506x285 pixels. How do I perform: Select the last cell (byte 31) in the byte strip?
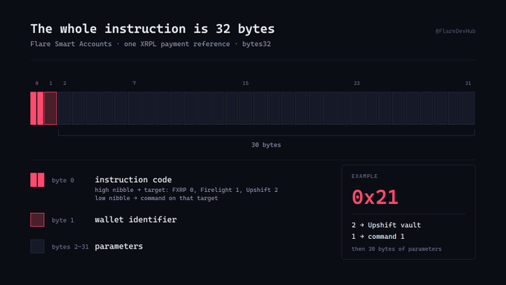click(468, 108)
